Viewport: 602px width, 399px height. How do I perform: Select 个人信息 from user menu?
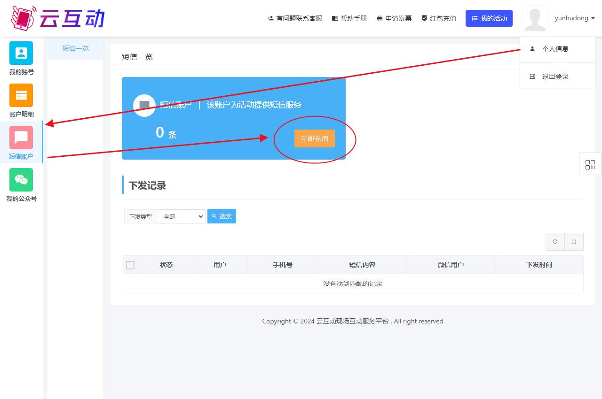point(555,49)
